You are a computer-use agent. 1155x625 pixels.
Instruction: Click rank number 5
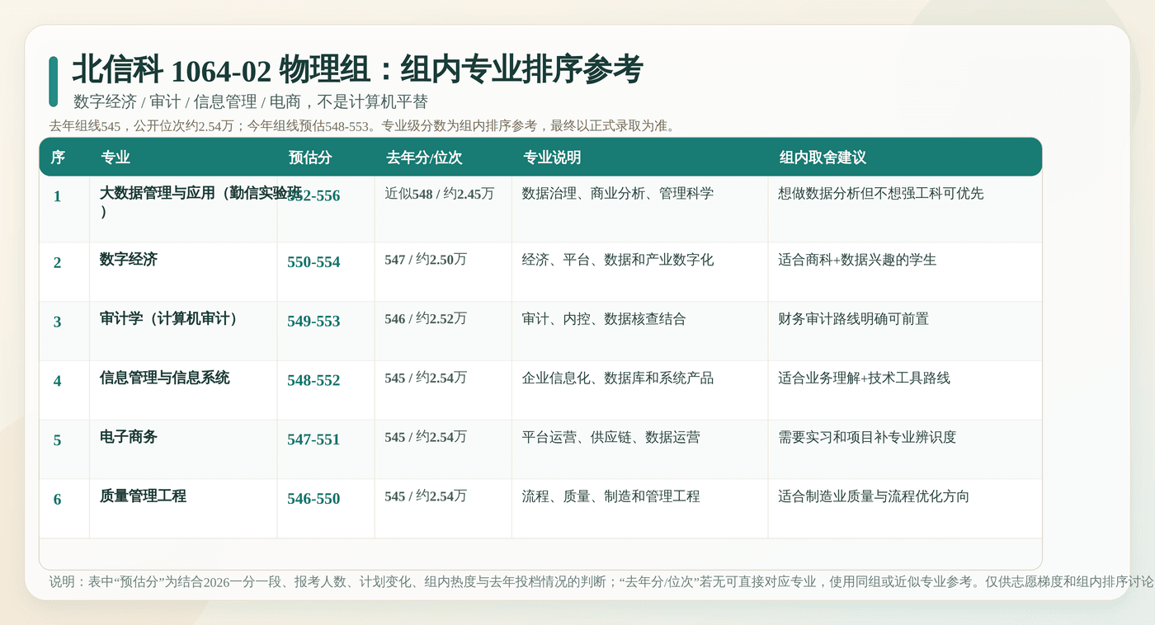(x=57, y=440)
